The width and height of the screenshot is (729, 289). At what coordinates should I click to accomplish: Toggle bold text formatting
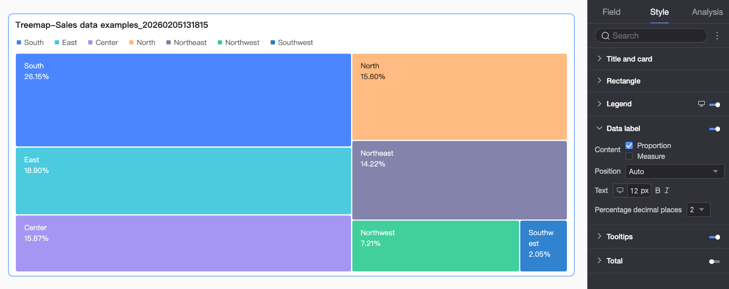point(657,190)
